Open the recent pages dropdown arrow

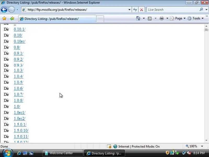(x=17, y=10)
